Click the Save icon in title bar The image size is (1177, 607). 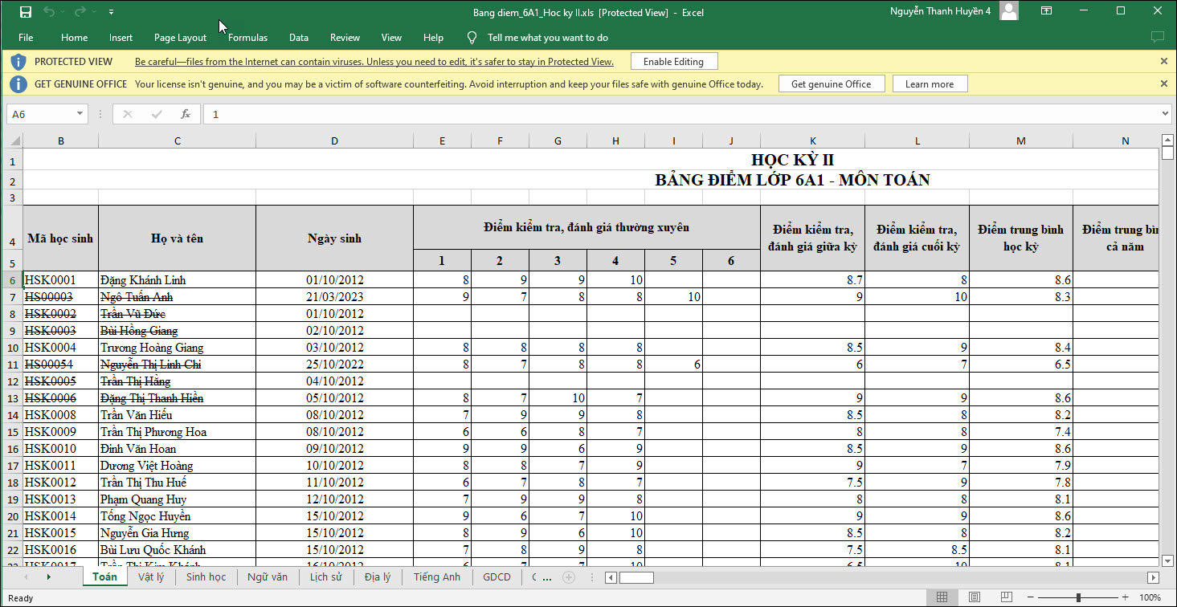click(x=25, y=12)
